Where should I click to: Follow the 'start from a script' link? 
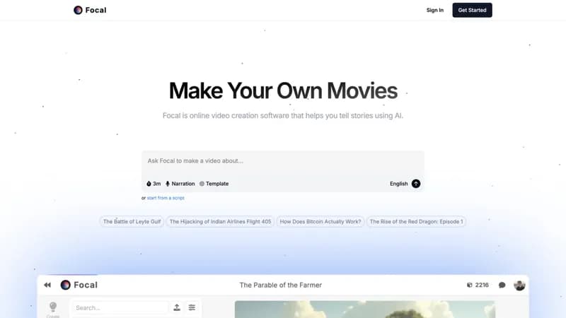coord(166,198)
